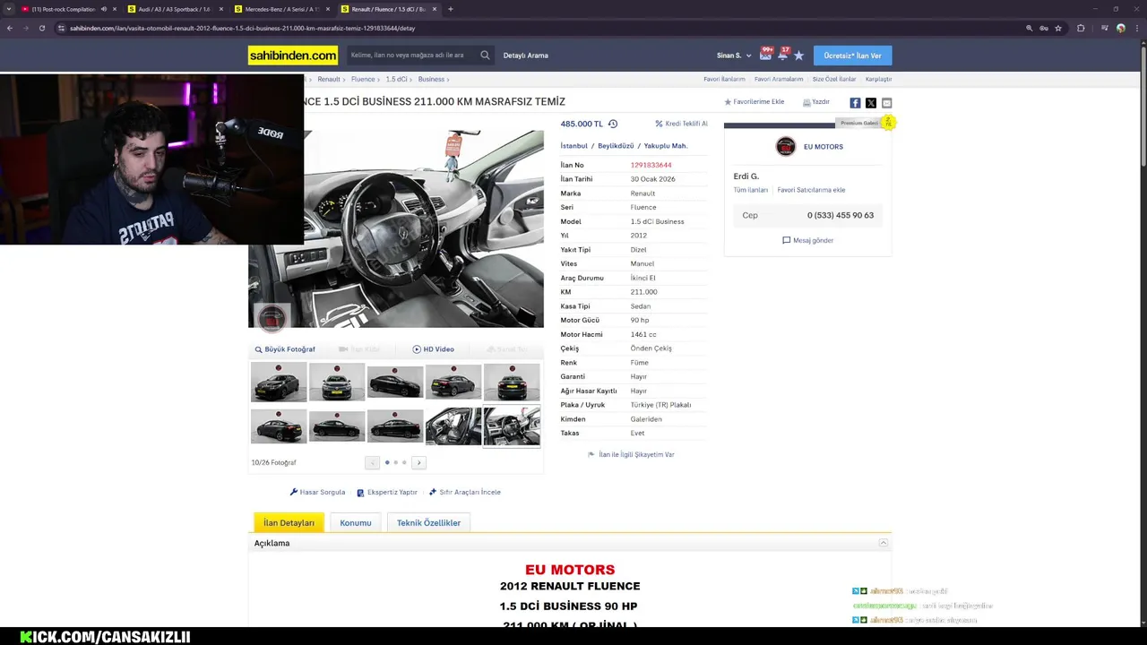
Task: Share the listing on Facebook
Action: coord(855,103)
